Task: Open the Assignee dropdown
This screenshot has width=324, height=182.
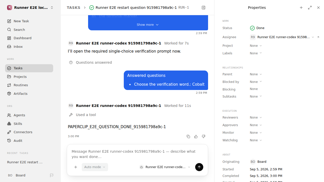Action: coord(282,37)
